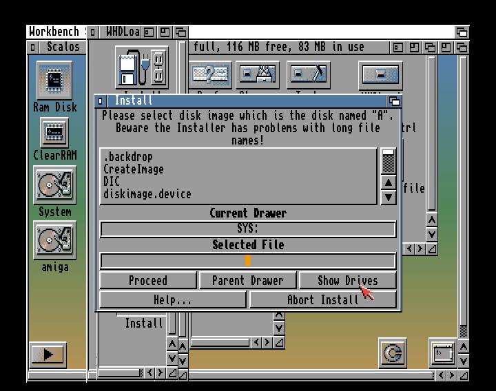
Task: Click the small screen icon at bottom right
Action: [441, 353]
